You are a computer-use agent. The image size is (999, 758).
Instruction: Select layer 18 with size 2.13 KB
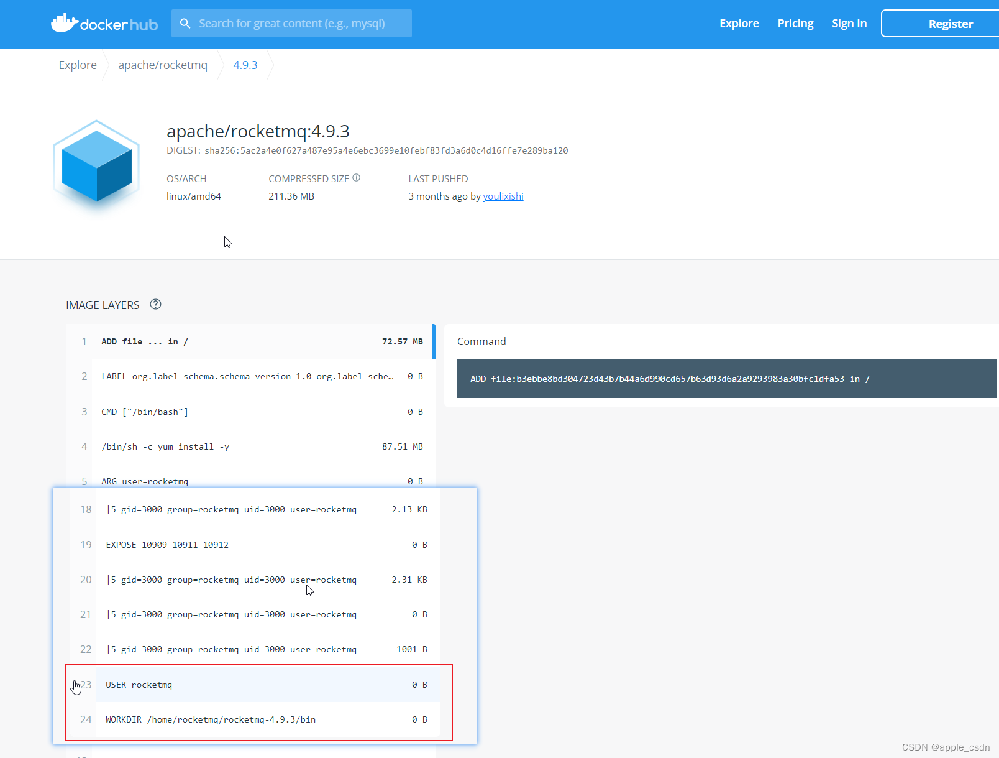tap(255, 509)
